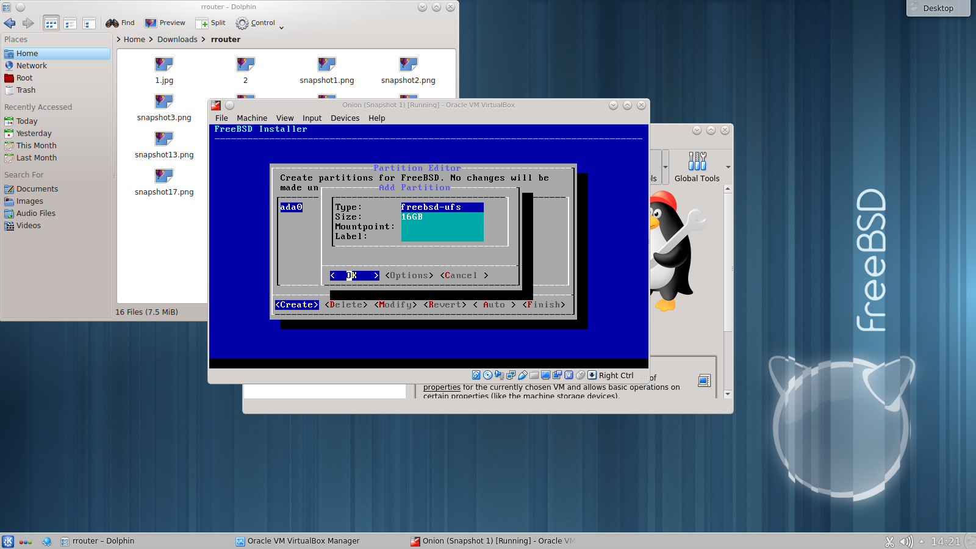The image size is (976, 549).
Task: Search for Images in Places
Action: 56,201
